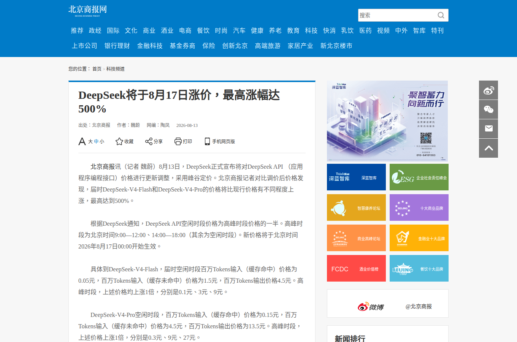Open the 微博 logo in sidebar box
Viewport: 517px width, 342px height.
coord(371,307)
